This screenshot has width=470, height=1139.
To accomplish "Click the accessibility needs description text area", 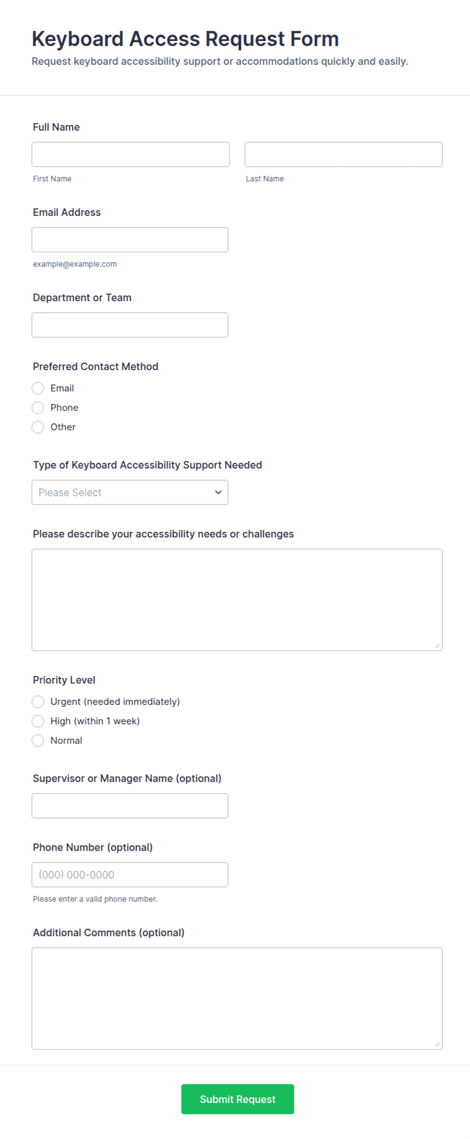I will click(x=237, y=600).
